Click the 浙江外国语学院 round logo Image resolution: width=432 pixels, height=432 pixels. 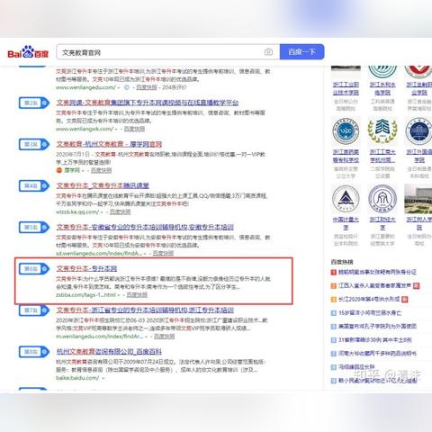coord(418,131)
